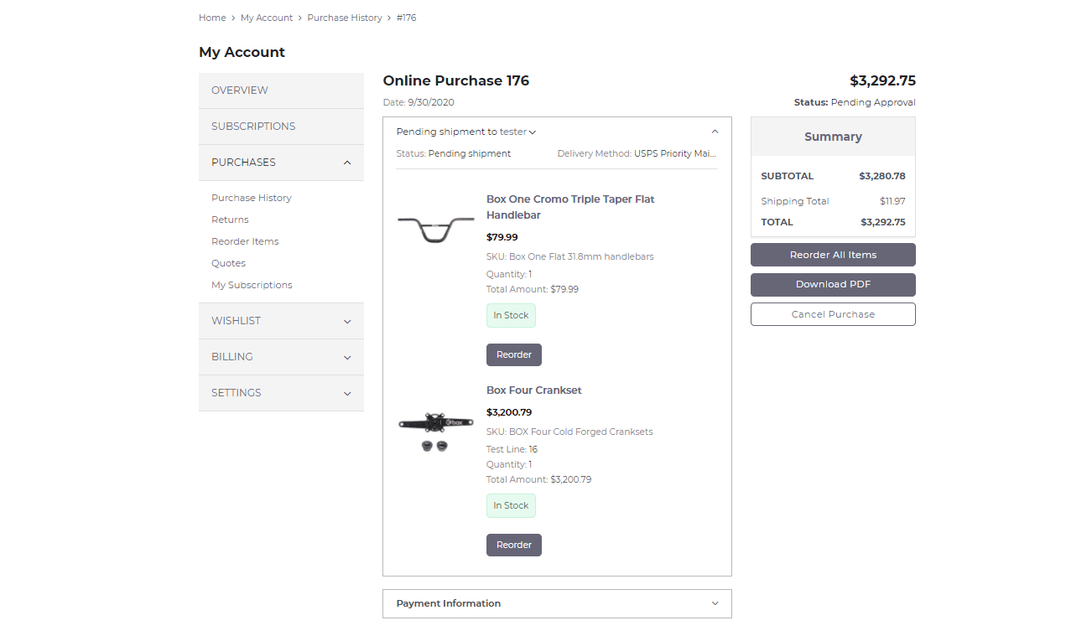Open Subscriptions sidebar section
This screenshot has width=1066, height=636.
(x=281, y=127)
